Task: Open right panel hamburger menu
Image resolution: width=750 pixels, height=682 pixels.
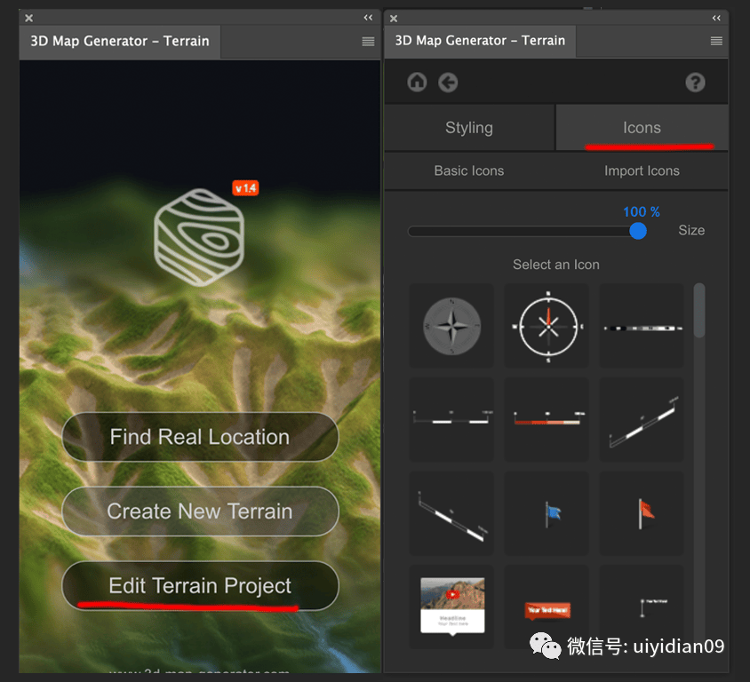Action: pyautogui.click(x=716, y=41)
